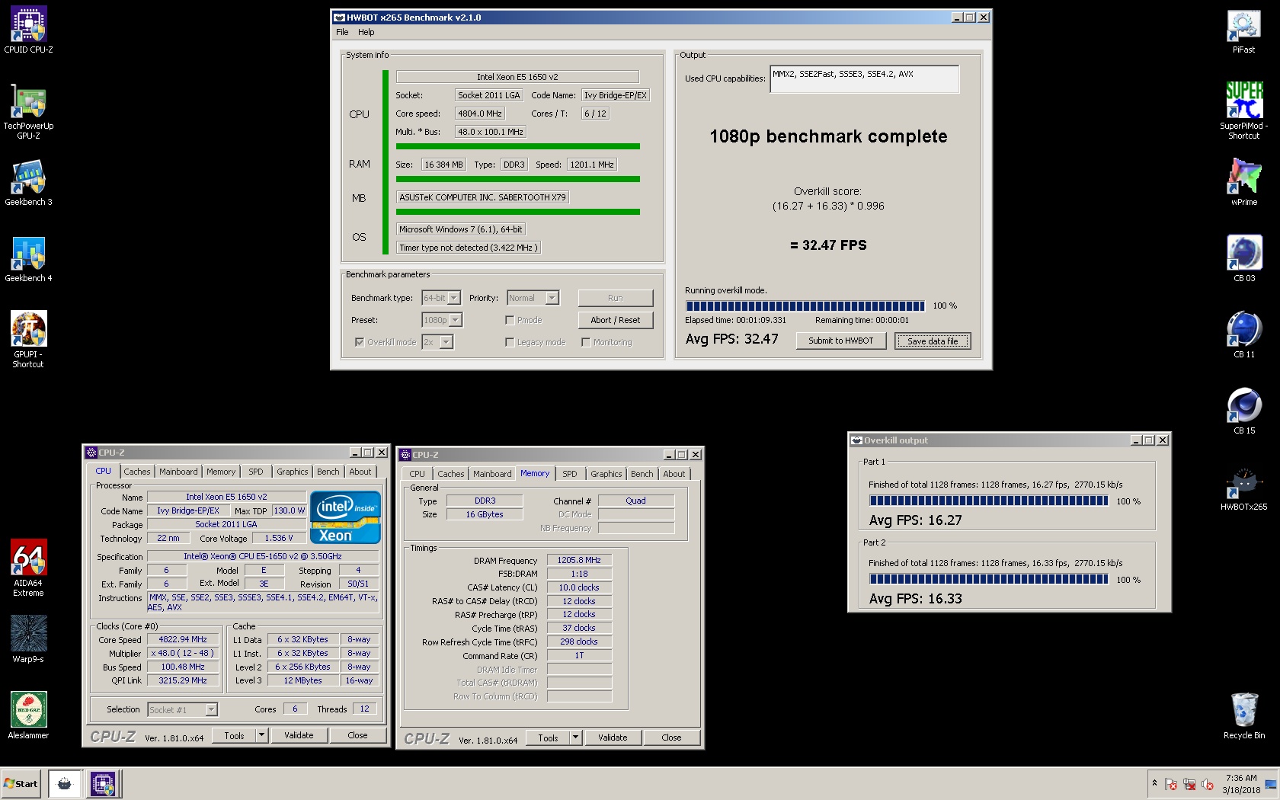This screenshot has height=800, width=1280.
Task: Select the Memory tab in right CPU-Z
Action: pyautogui.click(x=535, y=473)
